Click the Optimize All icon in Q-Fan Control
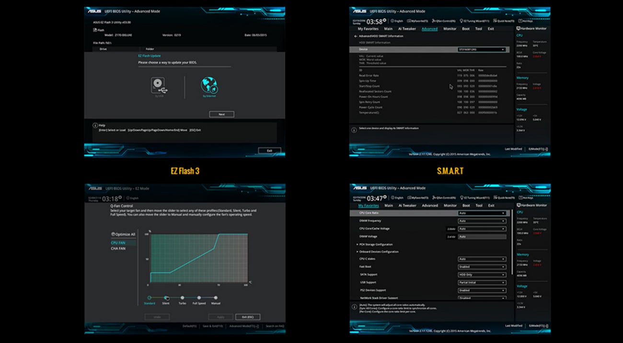Screen dimensions: 623x343 [x=114, y=235]
